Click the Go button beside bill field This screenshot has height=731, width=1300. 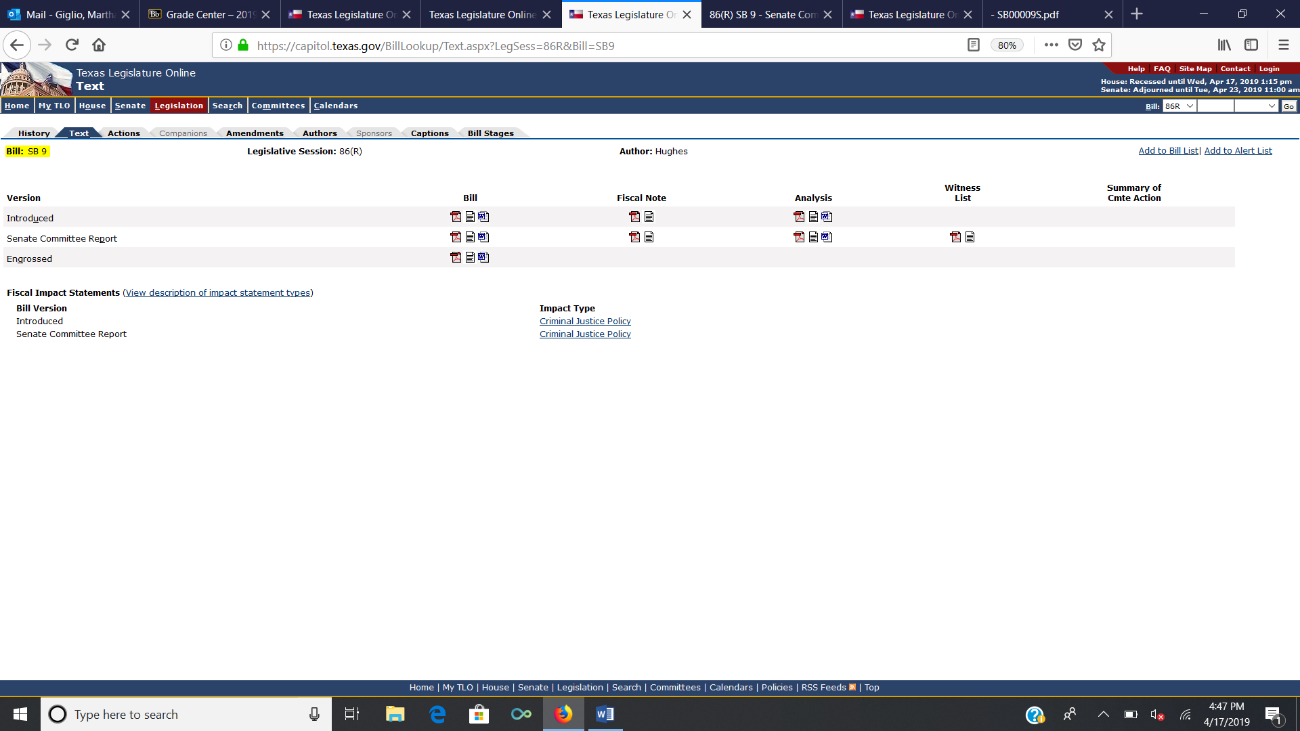click(1288, 106)
